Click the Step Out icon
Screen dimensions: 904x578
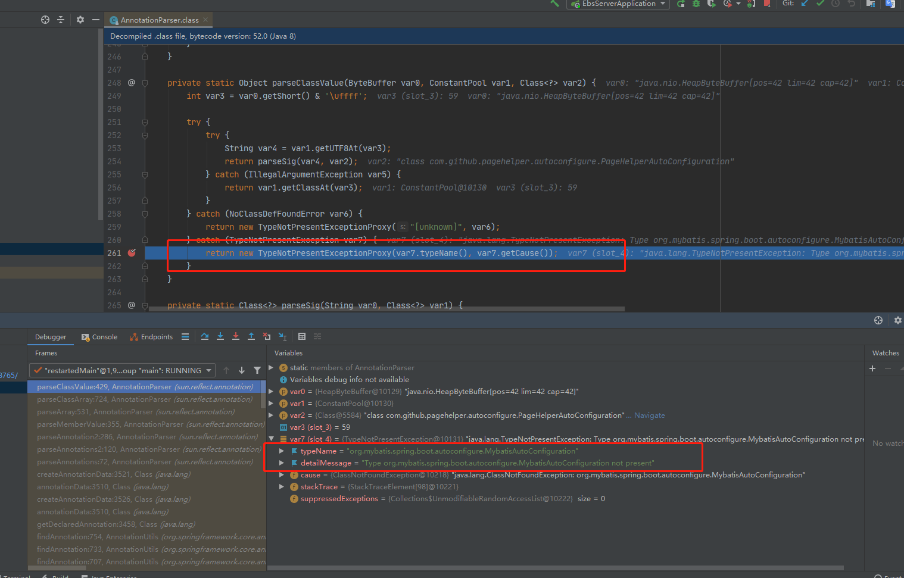[x=251, y=337]
